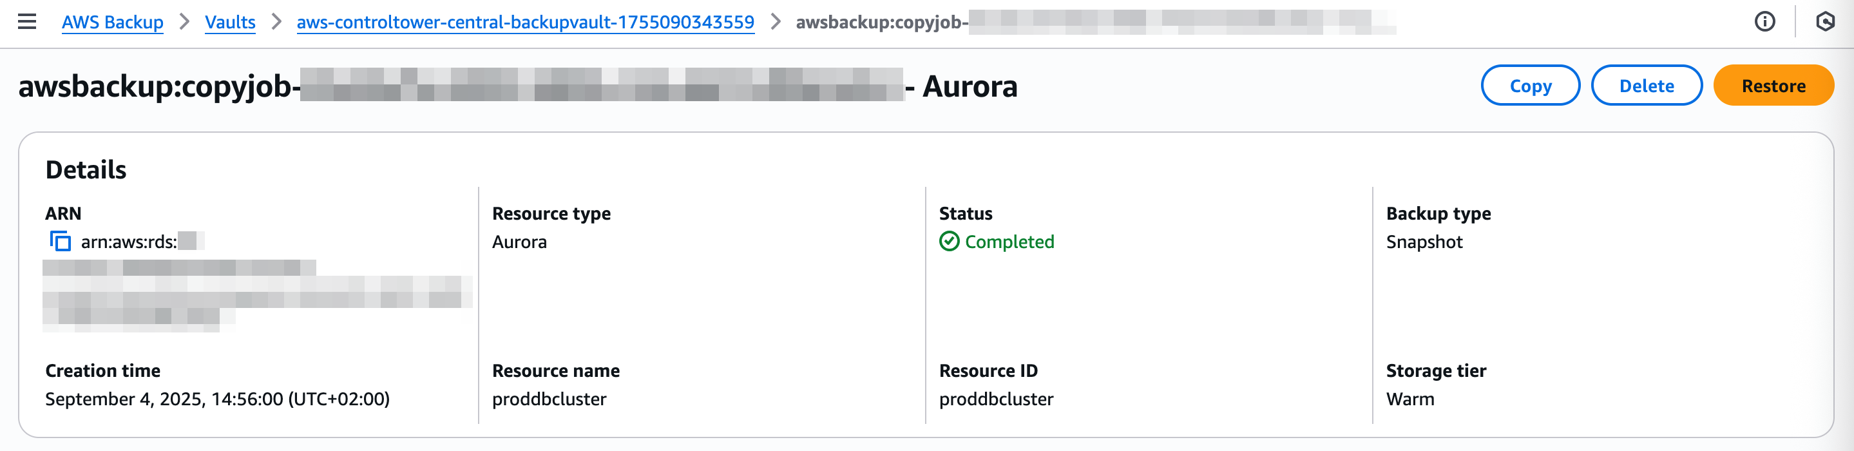Open the Vaults breadcrumb link

coord(231,23)
